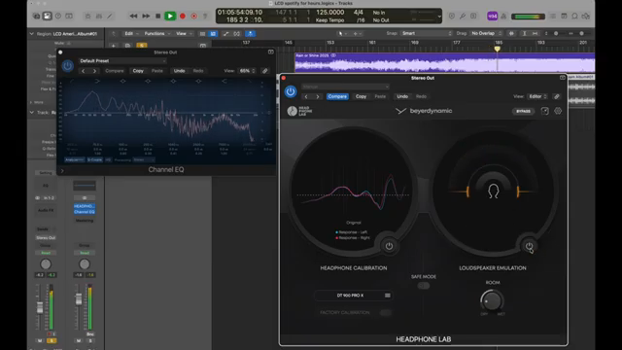
Task: Toggle the Capture Recording button
Action: (x=194, y=17)
